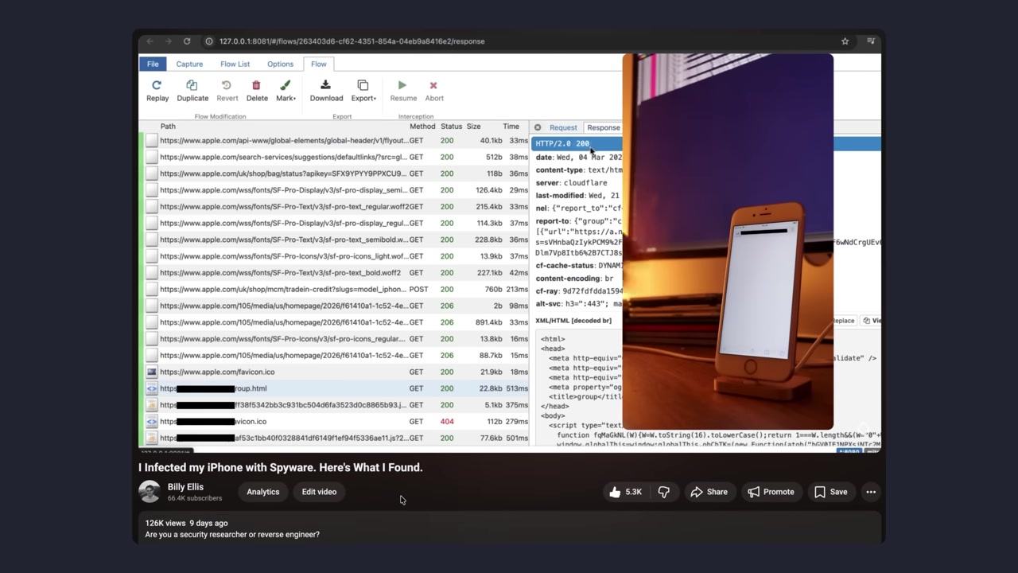Bookmark the page with star icon
The image size is (1018, 573).
845,41
